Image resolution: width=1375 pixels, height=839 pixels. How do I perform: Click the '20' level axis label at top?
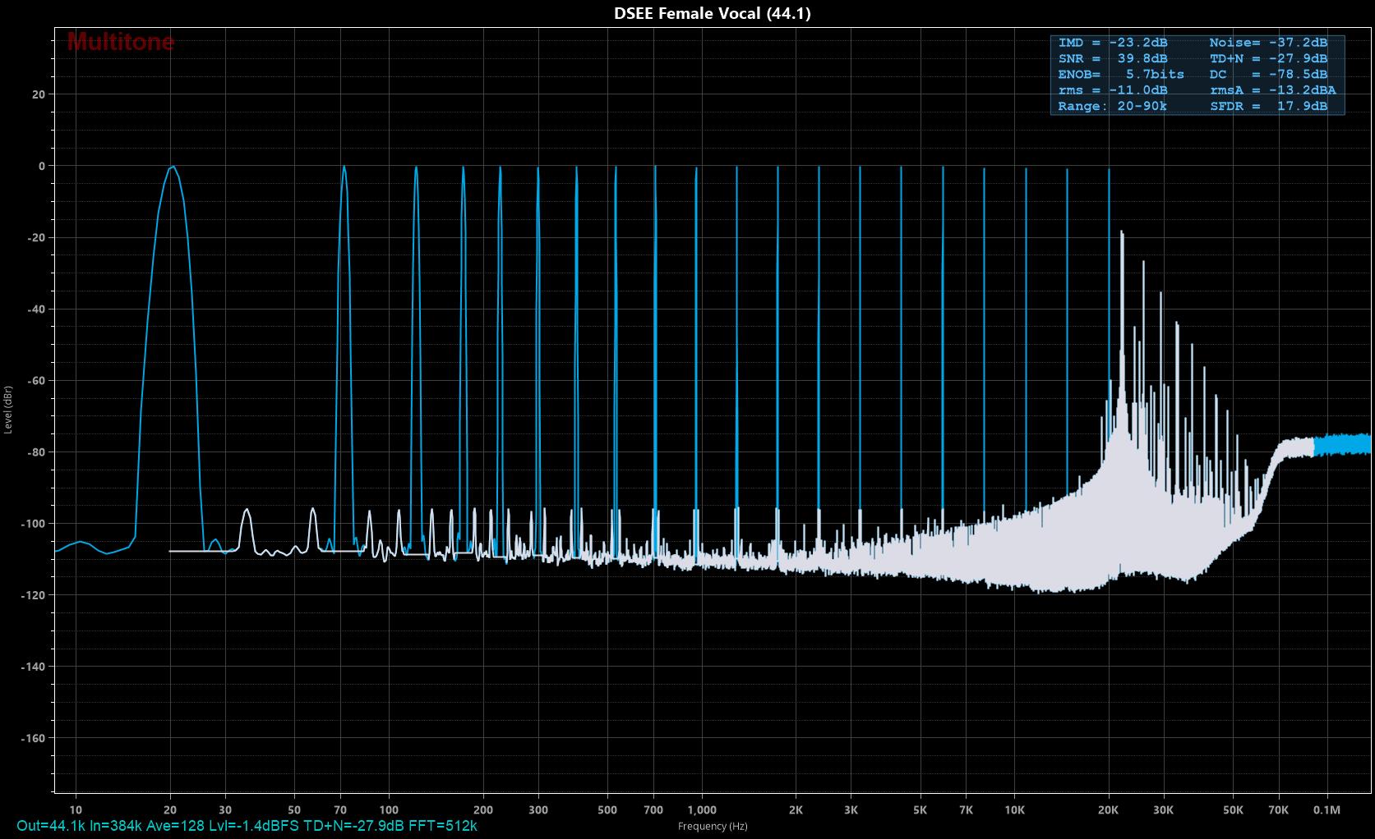(39, 94)
